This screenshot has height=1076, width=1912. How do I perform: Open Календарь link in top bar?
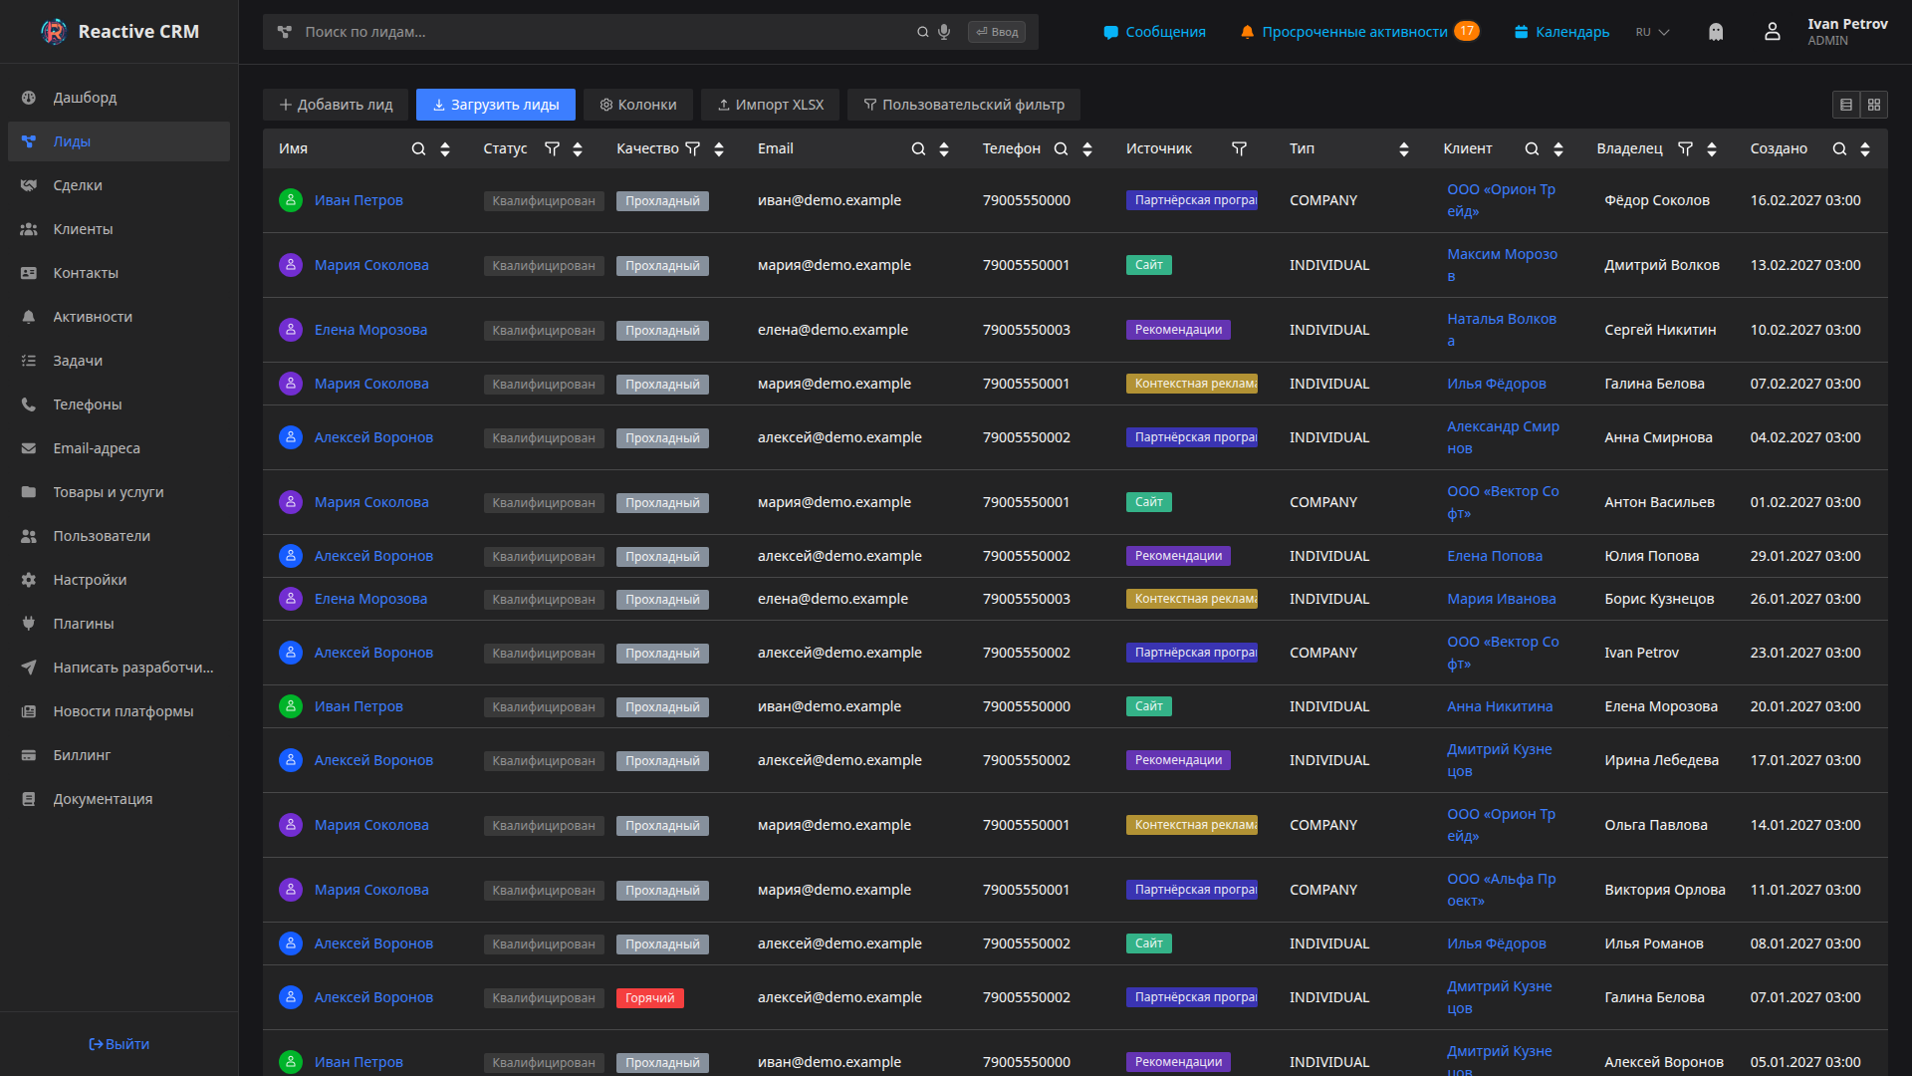point(1561,32)
